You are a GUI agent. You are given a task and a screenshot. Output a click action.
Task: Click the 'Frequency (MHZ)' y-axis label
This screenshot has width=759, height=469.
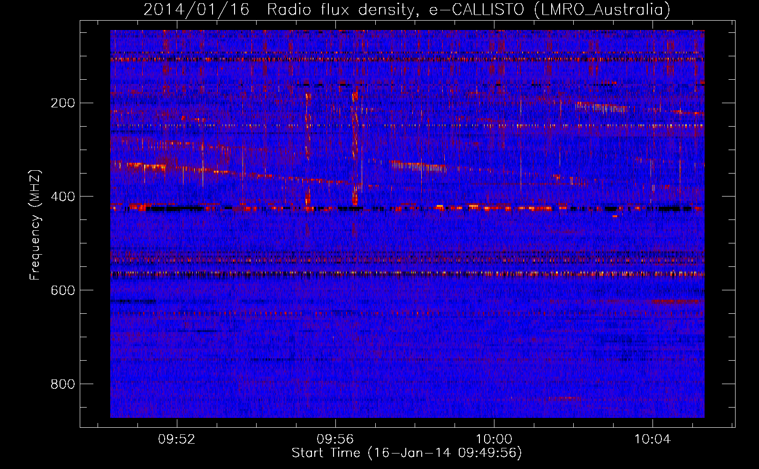(x=35, y=225)
